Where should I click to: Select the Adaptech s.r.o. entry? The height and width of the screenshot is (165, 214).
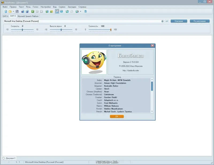click(x=111, y=100)
